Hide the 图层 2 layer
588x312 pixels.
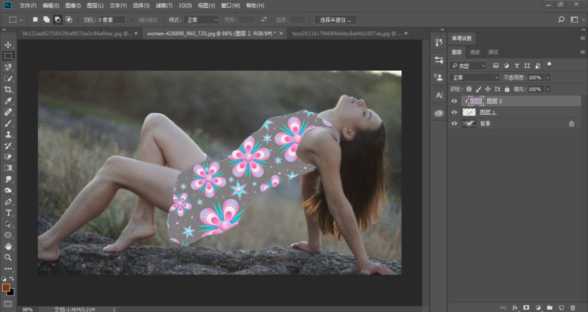click(x=454, y=101)
